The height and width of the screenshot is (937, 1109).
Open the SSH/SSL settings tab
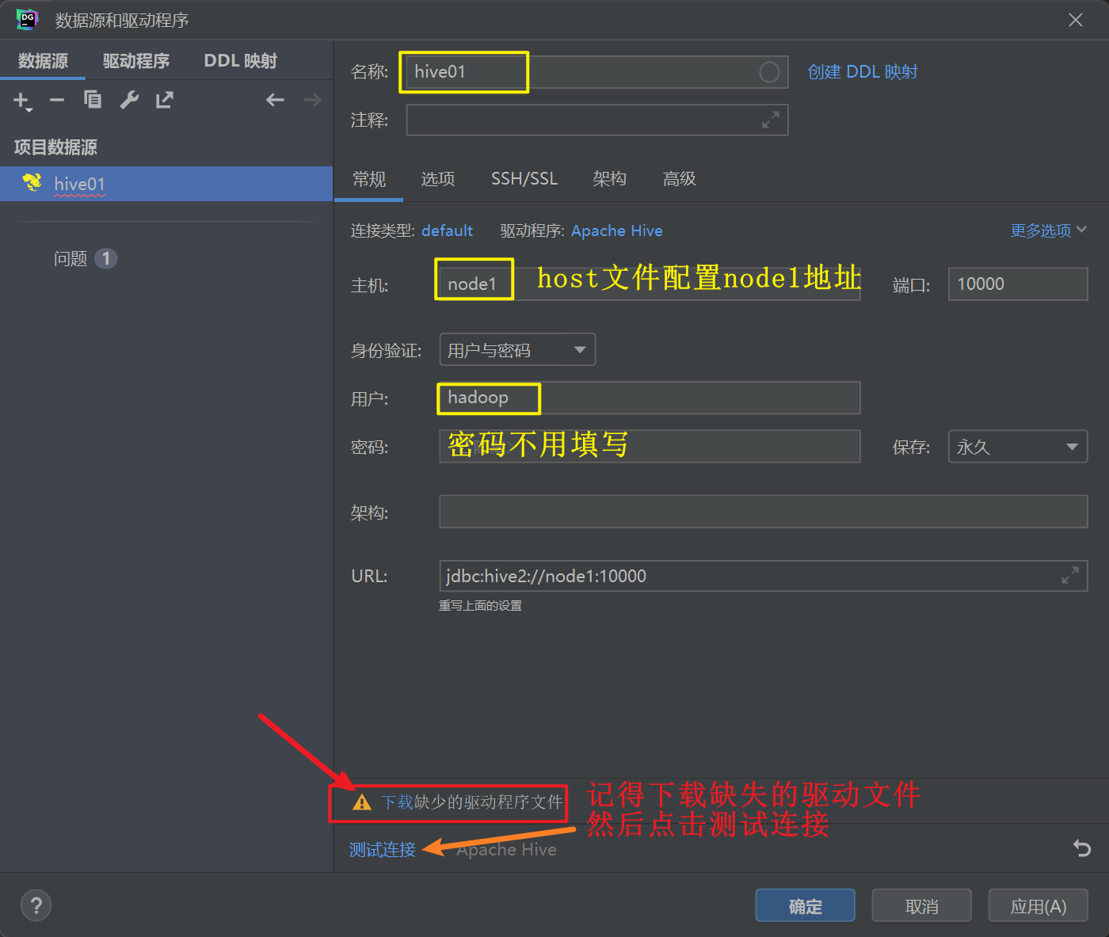click(x=524, y=179)
